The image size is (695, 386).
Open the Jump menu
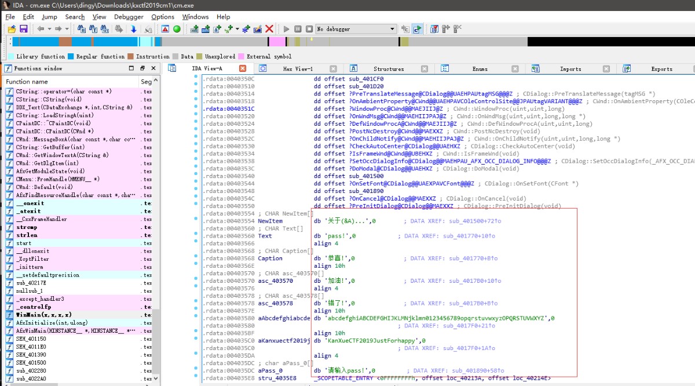coord(49,17)
